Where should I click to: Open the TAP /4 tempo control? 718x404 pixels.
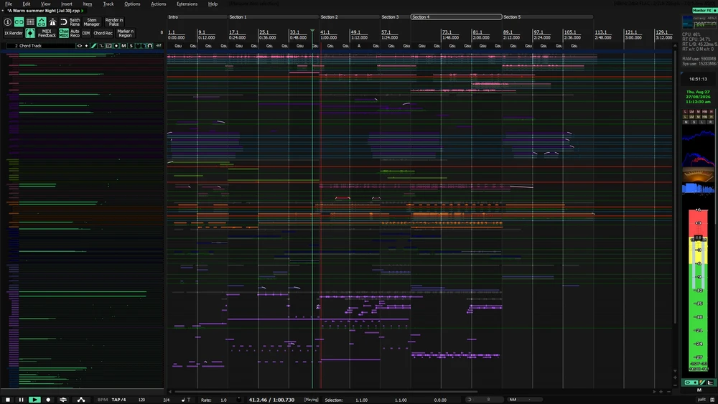[x=118, y=400]
